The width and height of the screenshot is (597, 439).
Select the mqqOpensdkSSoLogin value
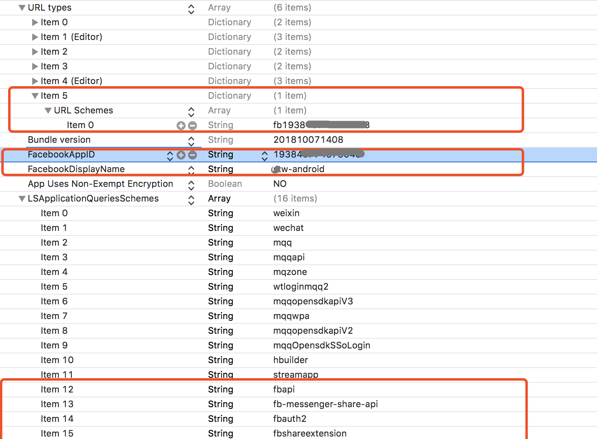(x=322, y=346)
